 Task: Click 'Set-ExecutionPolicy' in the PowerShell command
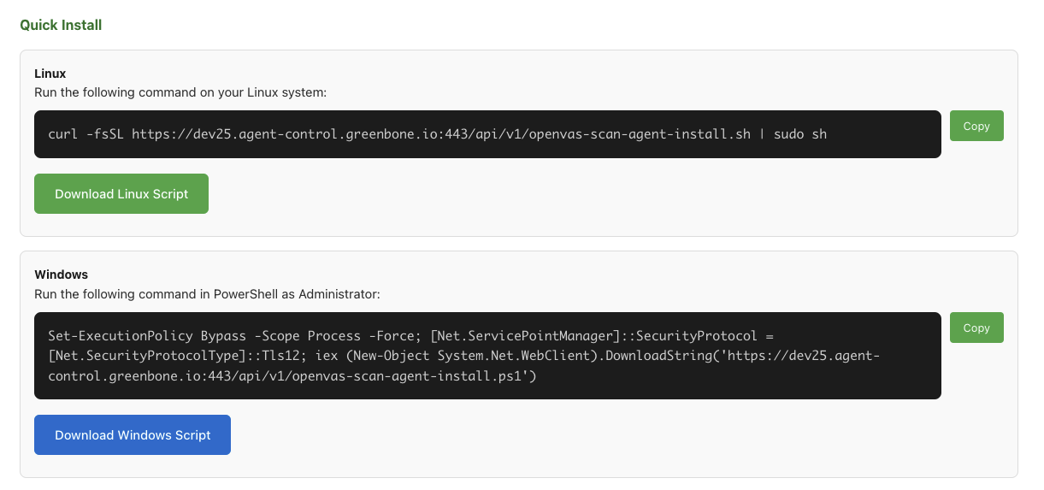pos(121,336)
